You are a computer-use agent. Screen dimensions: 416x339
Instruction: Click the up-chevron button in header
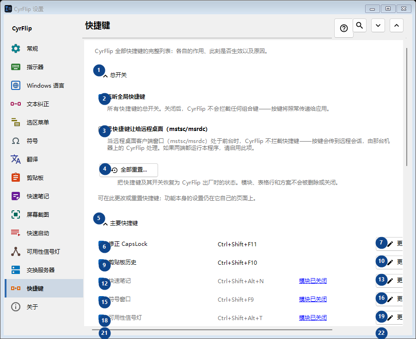[x=397, y=25]
